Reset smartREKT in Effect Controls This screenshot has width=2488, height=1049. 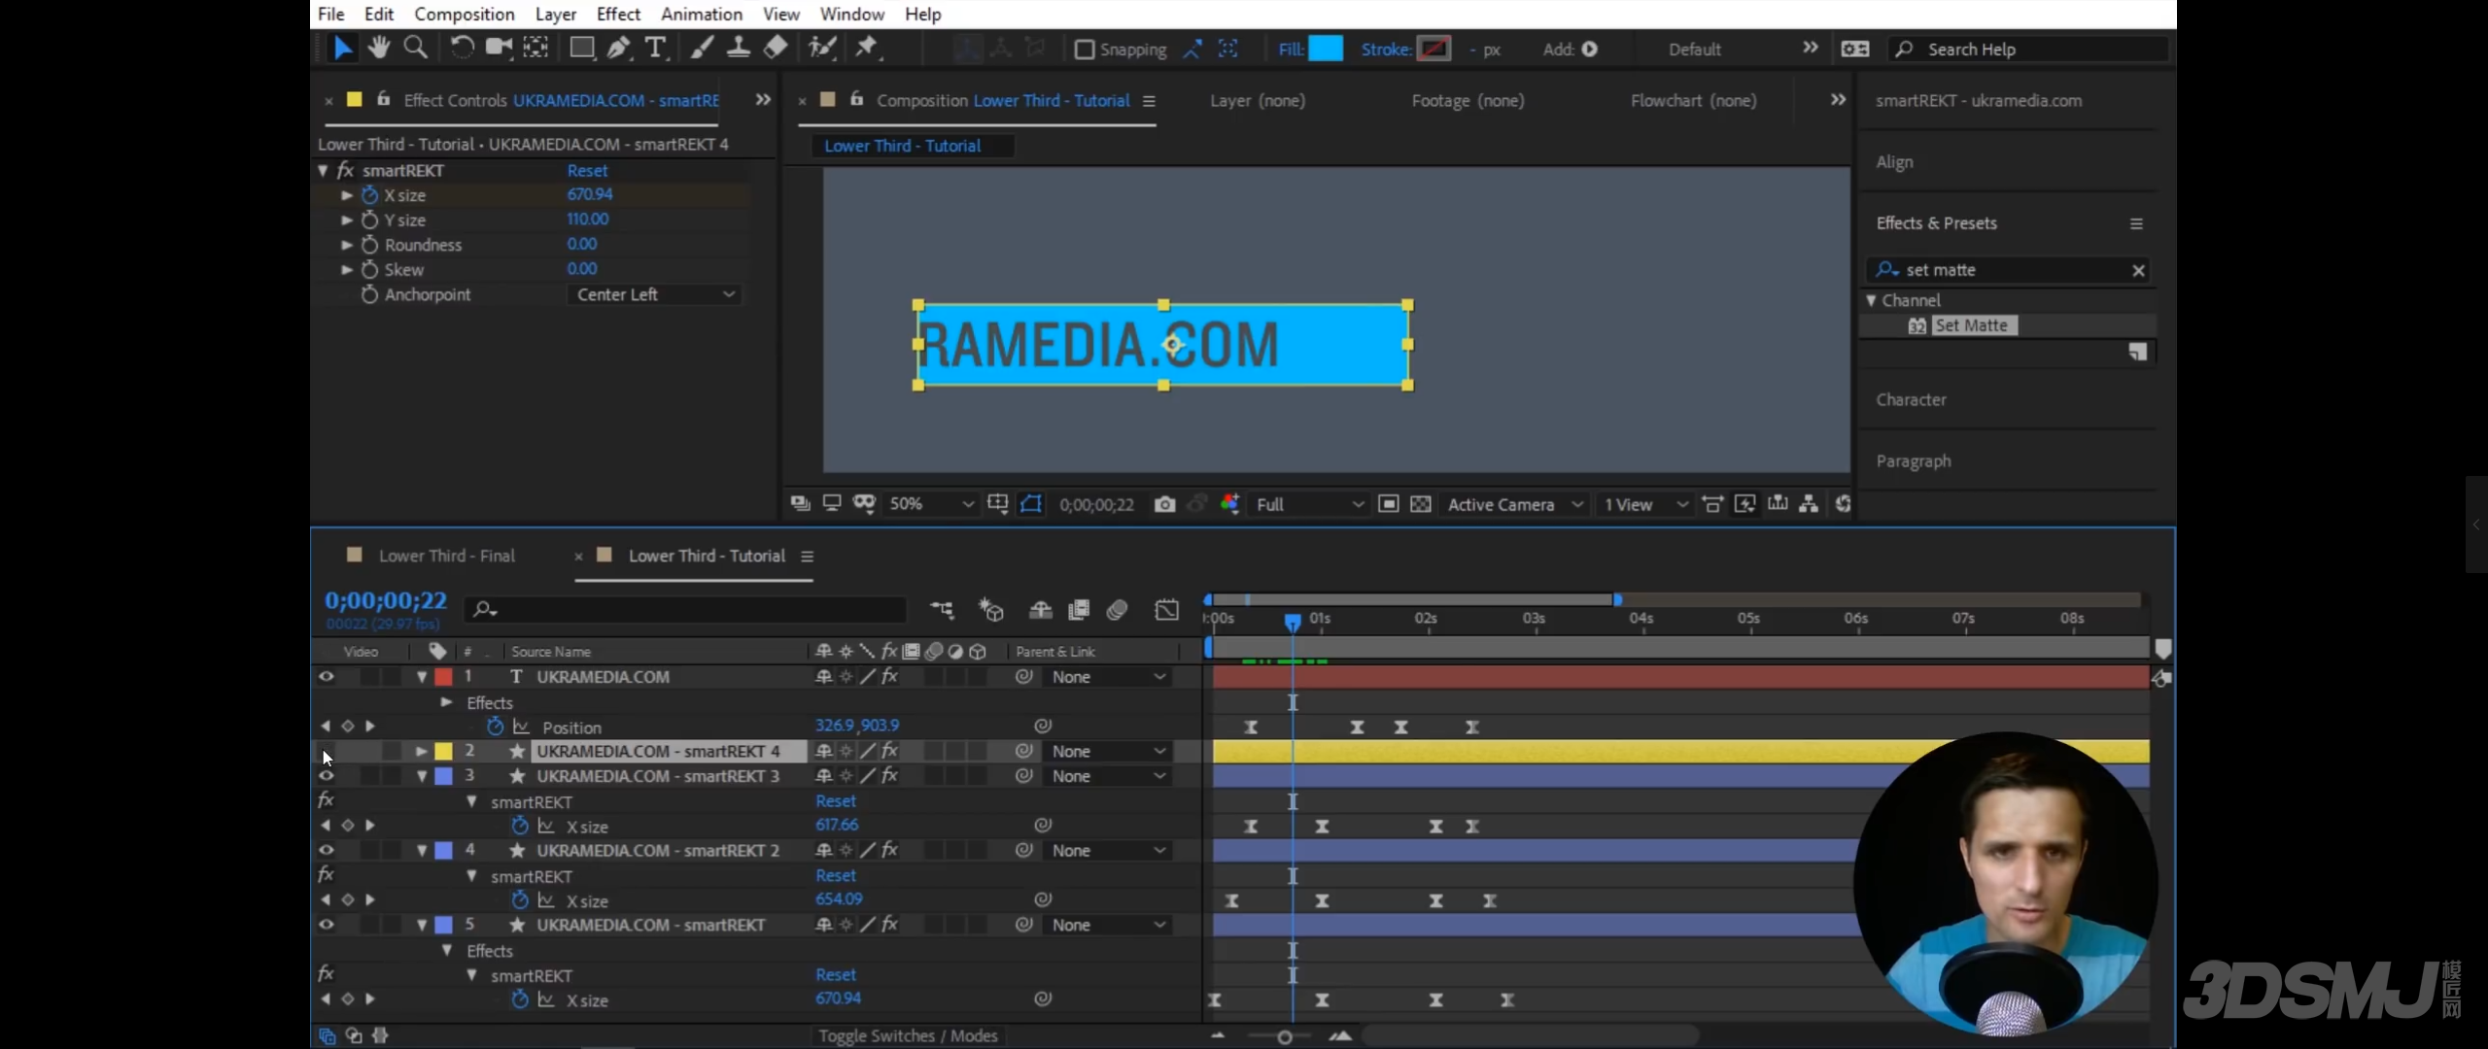(x=587, y=170)
